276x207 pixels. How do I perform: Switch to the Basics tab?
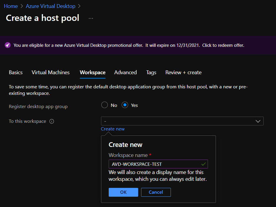click(x=16, y=72)
